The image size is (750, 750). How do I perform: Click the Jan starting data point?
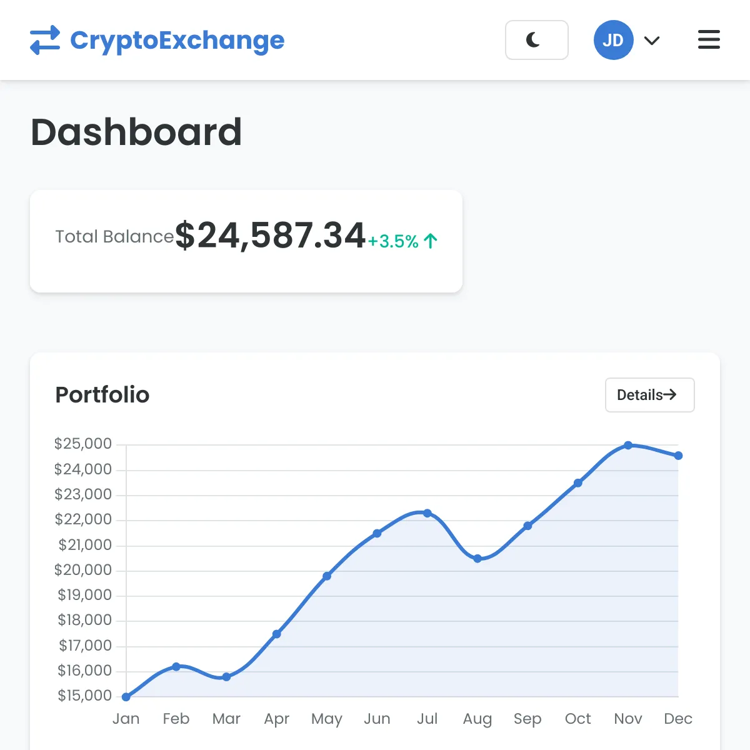click(x=126, y=697)
